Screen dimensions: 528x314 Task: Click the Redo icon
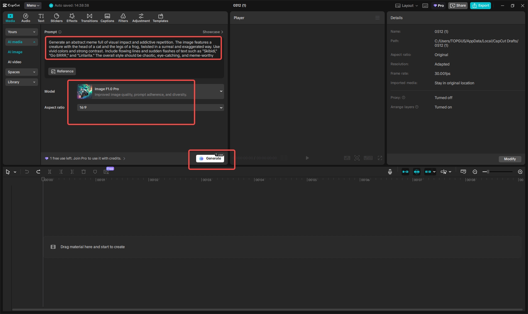(x=38, y=172)
